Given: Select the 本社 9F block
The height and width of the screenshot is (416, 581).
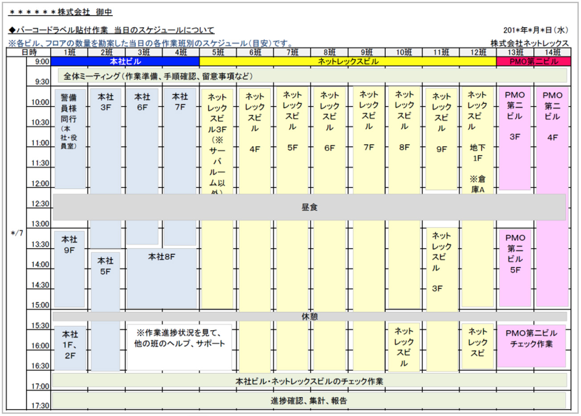Looking at the screenshot, I should (x=69, y=269).
